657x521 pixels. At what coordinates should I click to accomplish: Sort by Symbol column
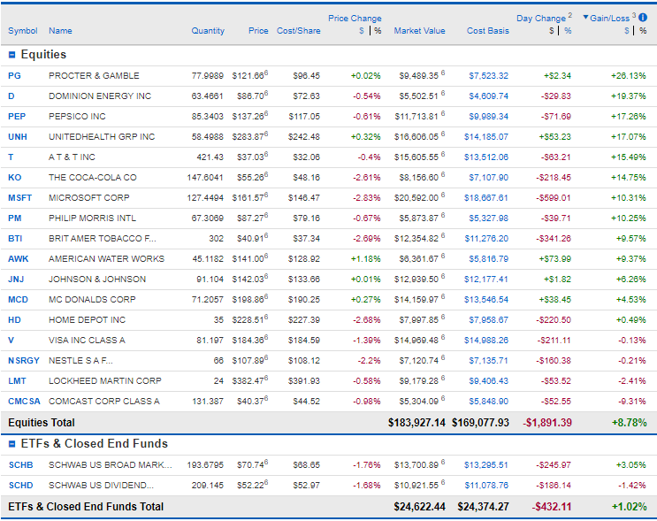23,31
